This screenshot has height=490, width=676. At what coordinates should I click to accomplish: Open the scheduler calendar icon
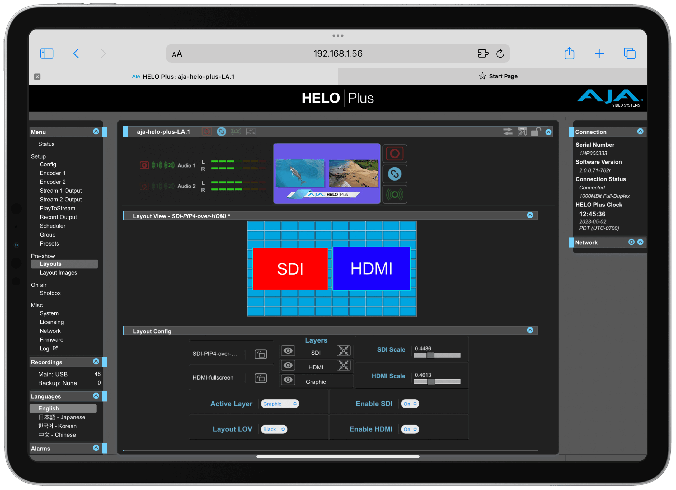click(x=522, y=132)
